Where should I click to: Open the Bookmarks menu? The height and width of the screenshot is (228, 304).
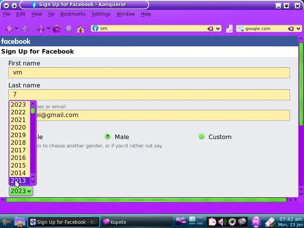[73, 14]
